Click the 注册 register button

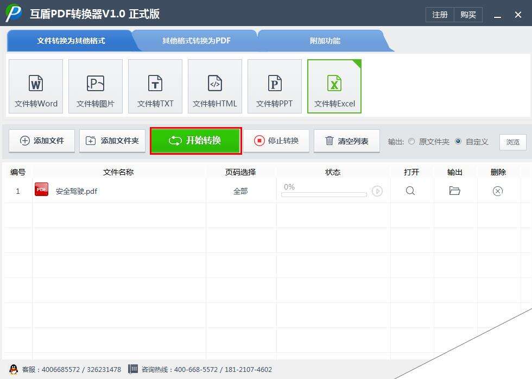(440, 15)
